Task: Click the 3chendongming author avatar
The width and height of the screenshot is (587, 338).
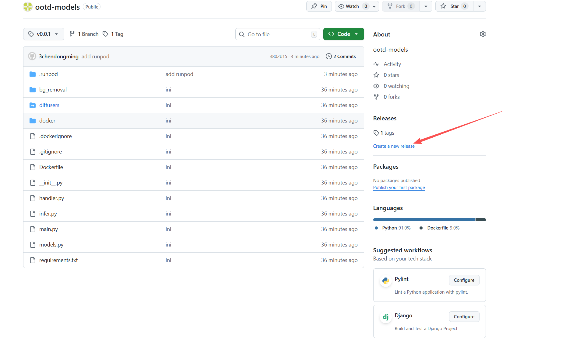Action: point(32,56)
